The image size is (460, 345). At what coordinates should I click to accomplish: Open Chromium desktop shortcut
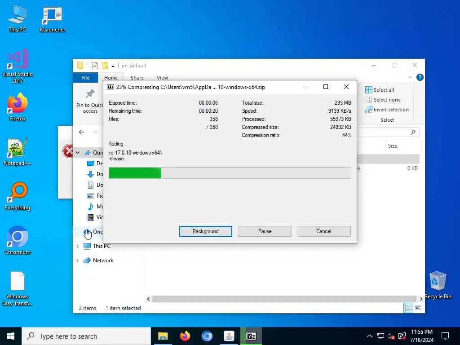point(18,241)
